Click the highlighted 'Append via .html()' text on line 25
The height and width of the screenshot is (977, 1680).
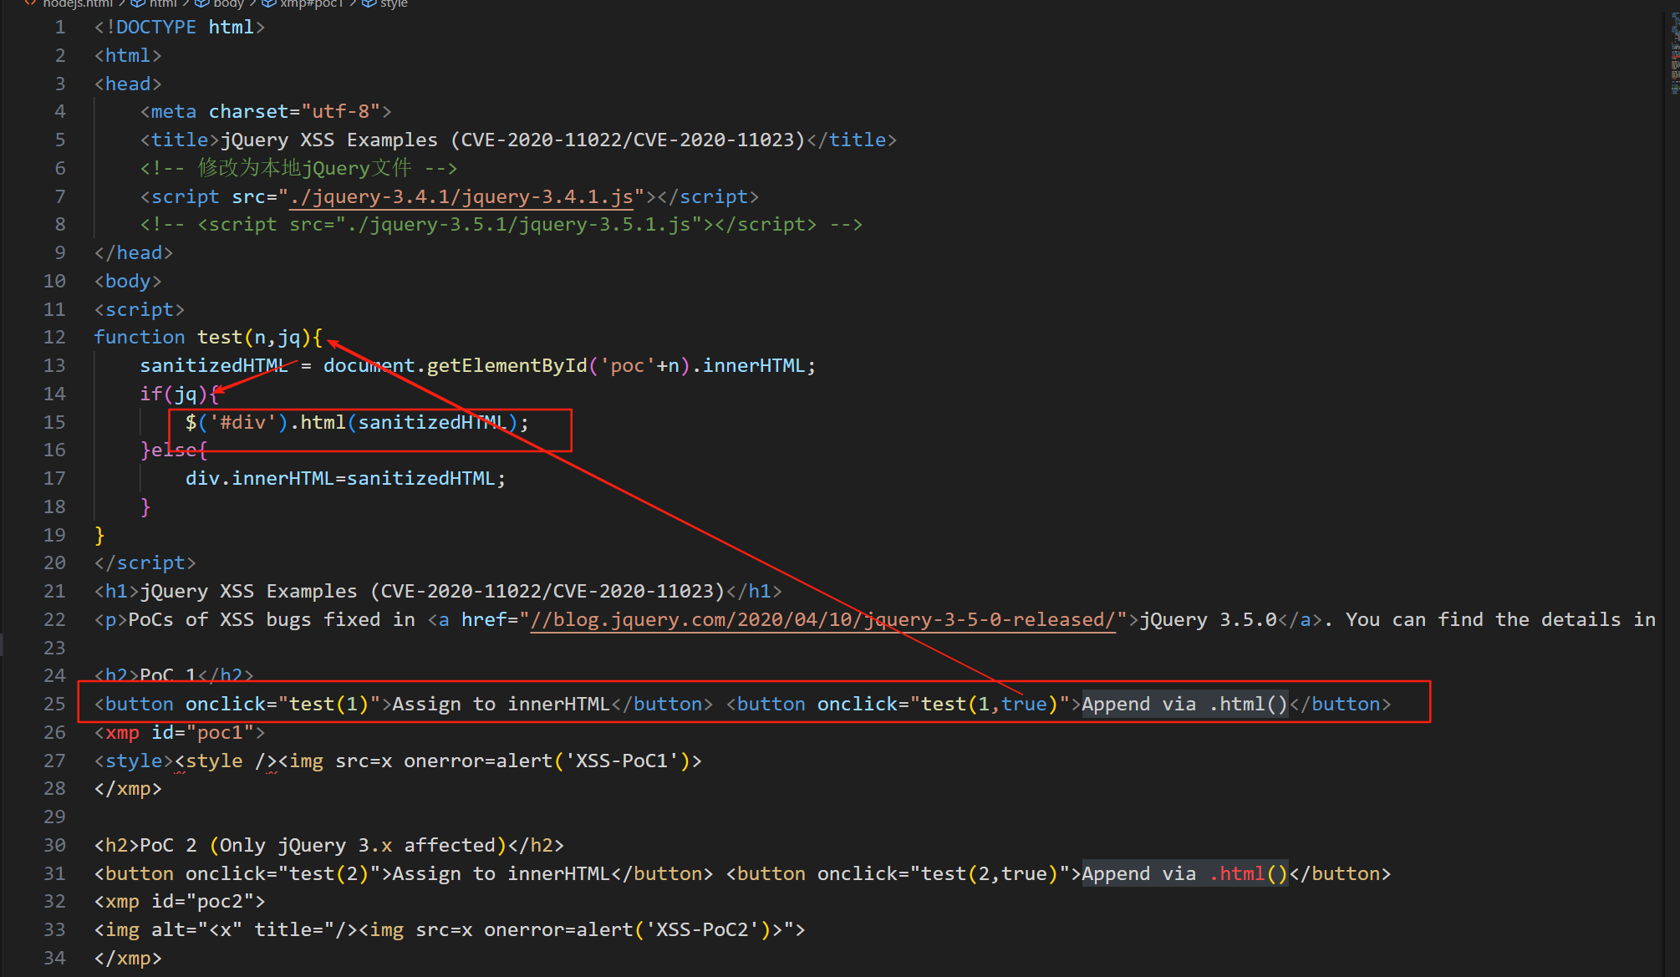pos(1184,705)
